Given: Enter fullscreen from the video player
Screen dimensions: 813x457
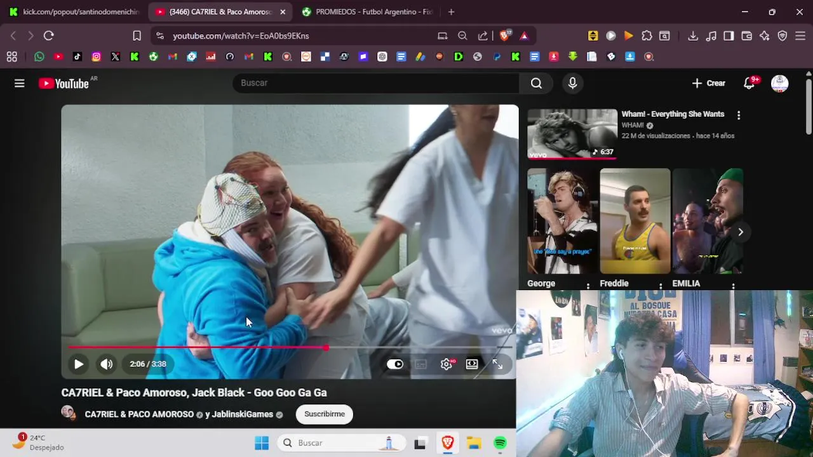Looking at the screenshot, I should (x=497, y=364).
